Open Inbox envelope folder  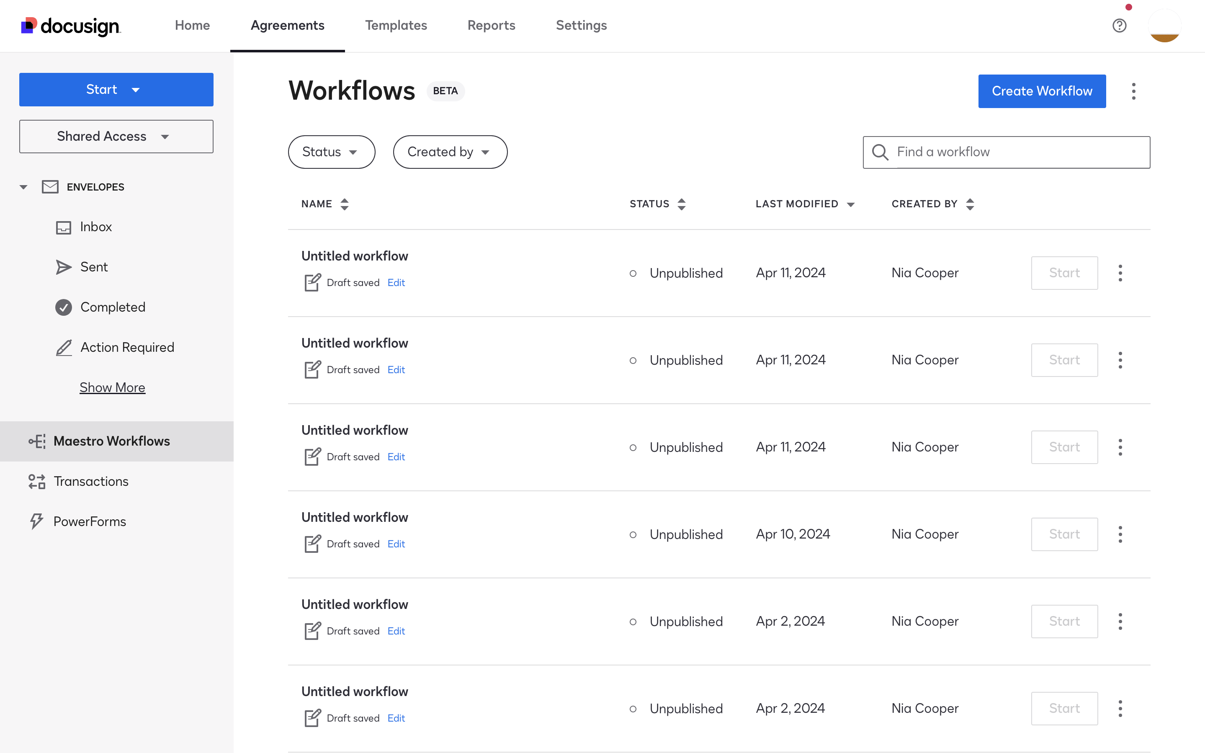(95, 227)
